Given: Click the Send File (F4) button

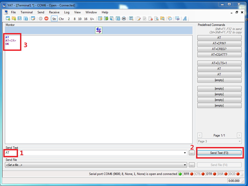Looking at the screenshot, I should tap(219, 165).
